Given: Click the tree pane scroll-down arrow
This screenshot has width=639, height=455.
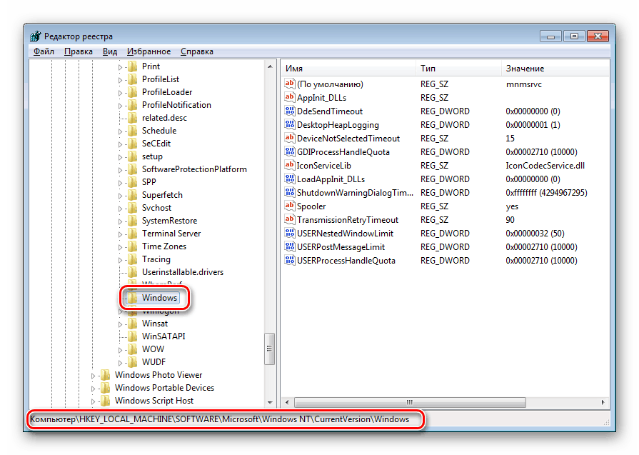Looking at the screenshot, I should (270, 402).
